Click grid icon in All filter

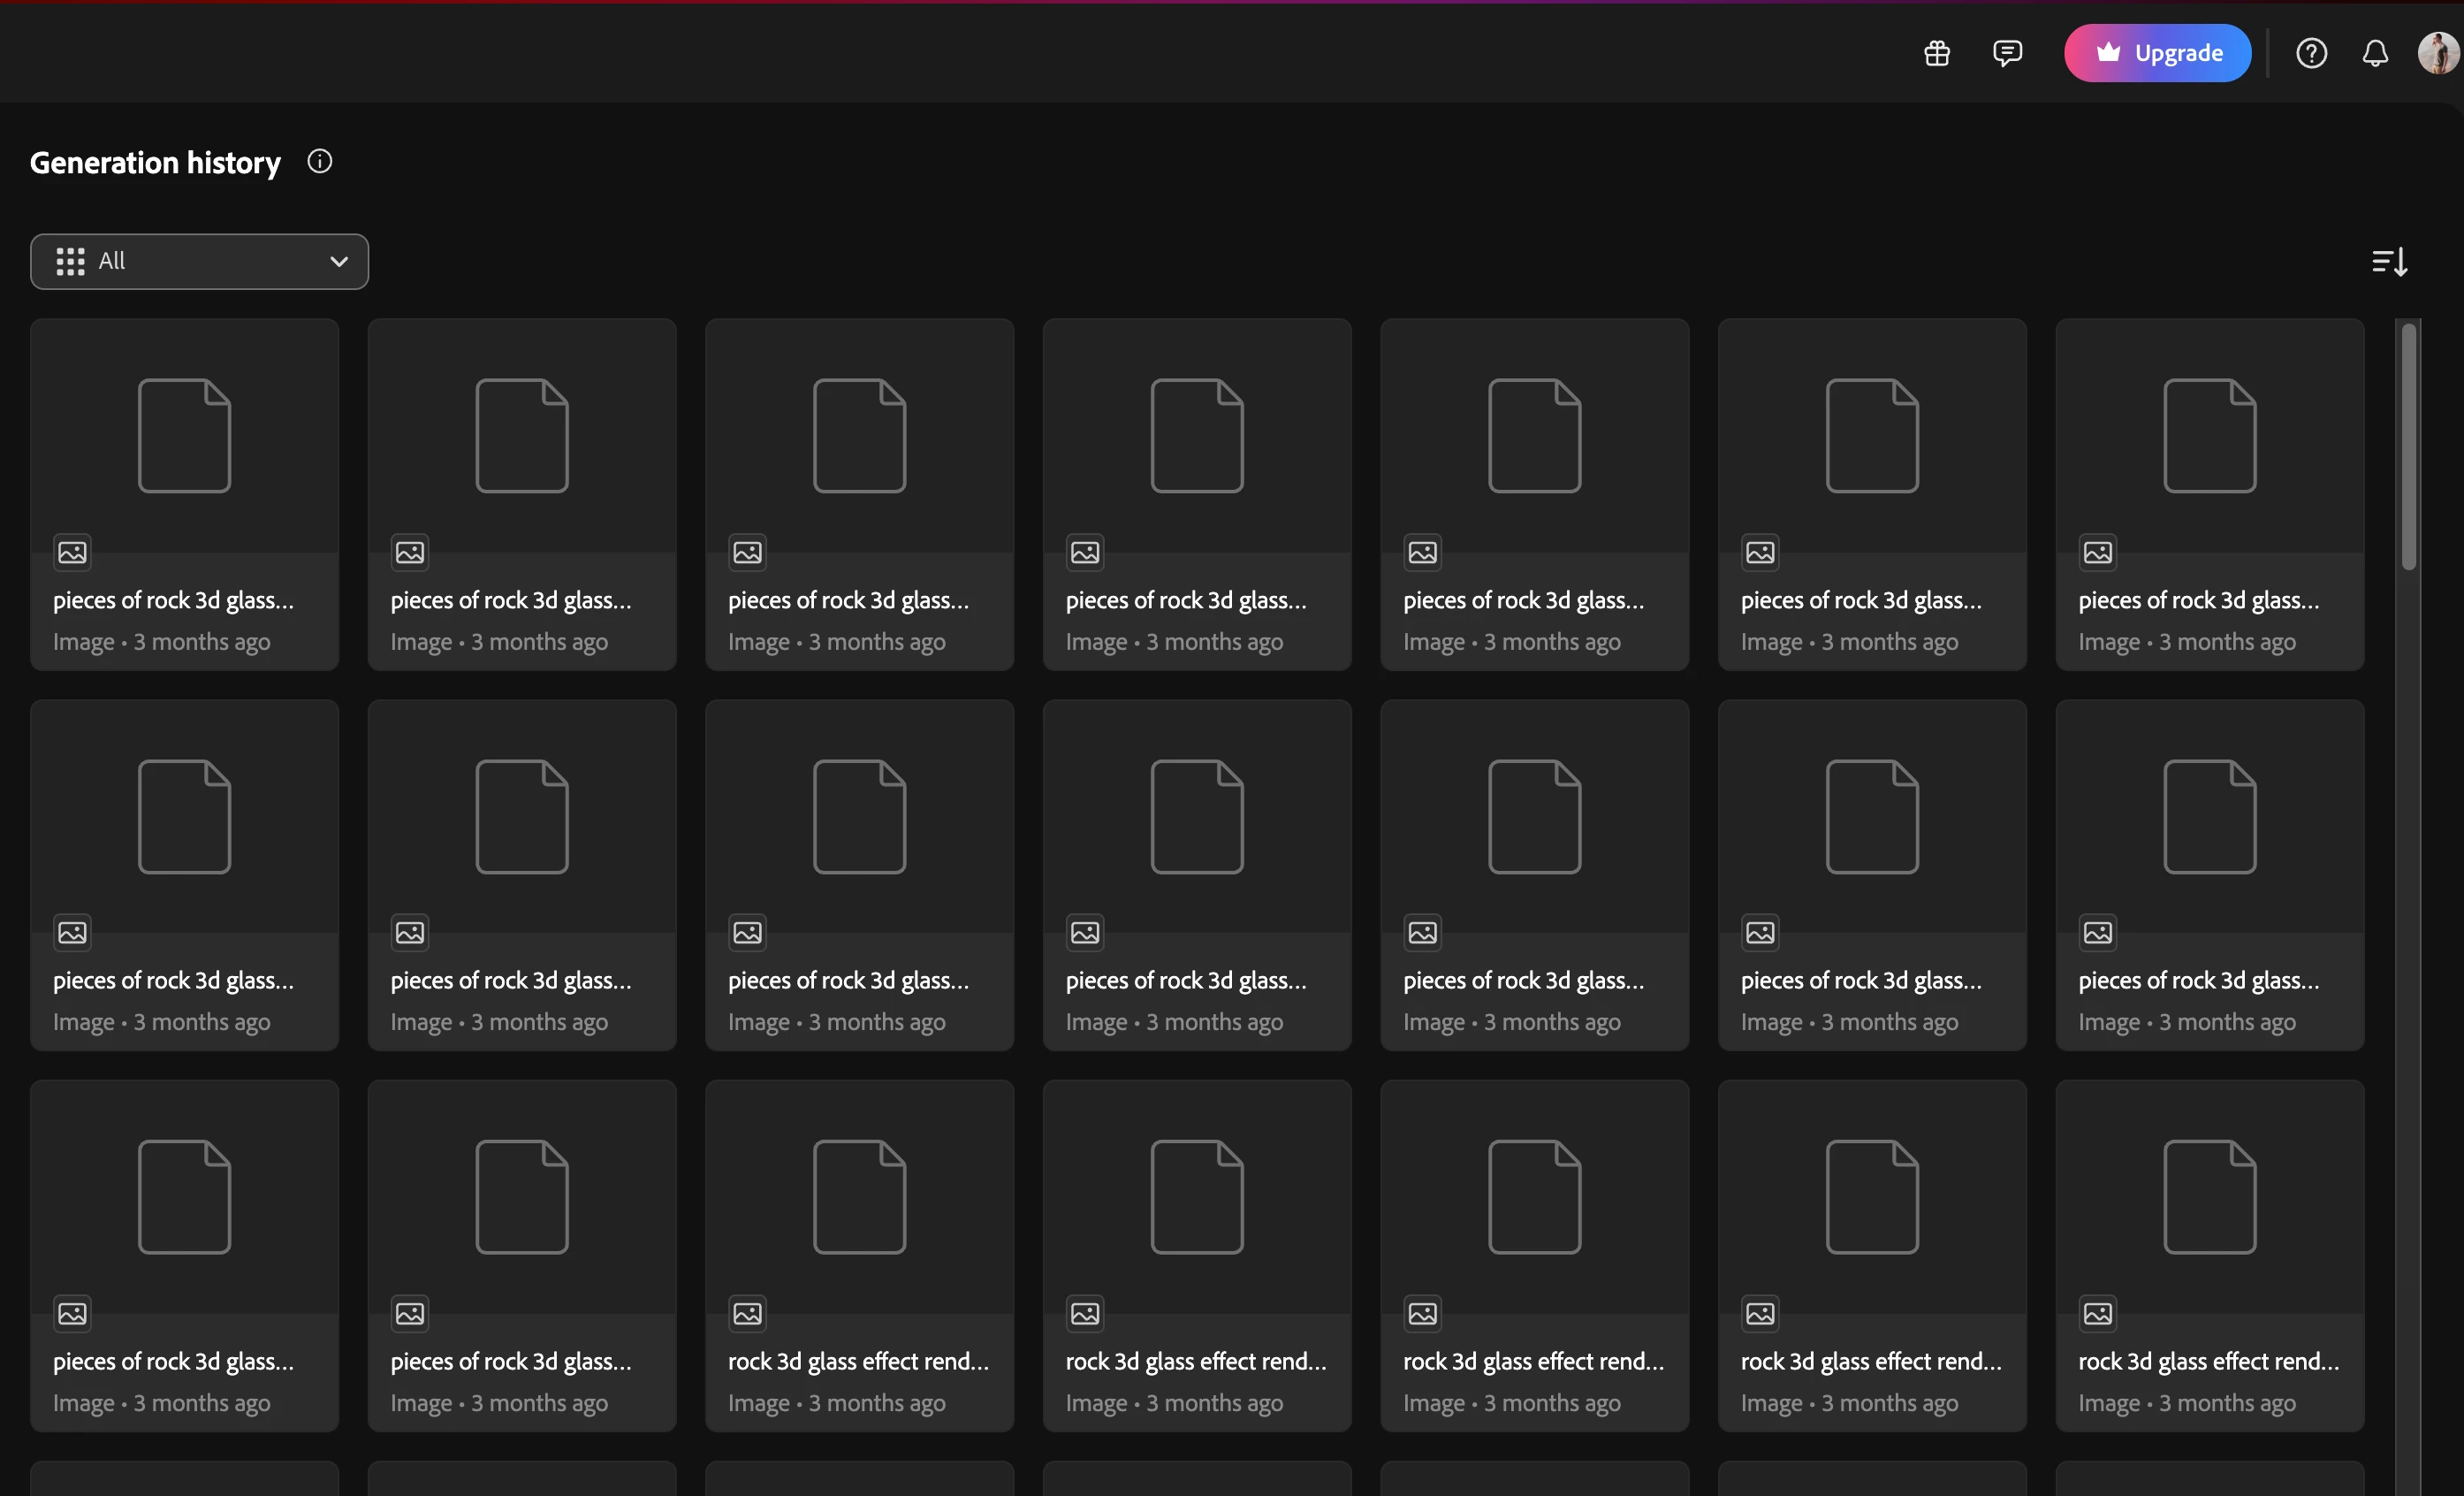pyautogui.click(x=70, y=263)
